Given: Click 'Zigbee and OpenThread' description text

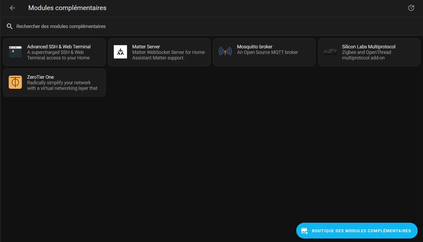Looking at the screenshot, I should coord(366,52).
